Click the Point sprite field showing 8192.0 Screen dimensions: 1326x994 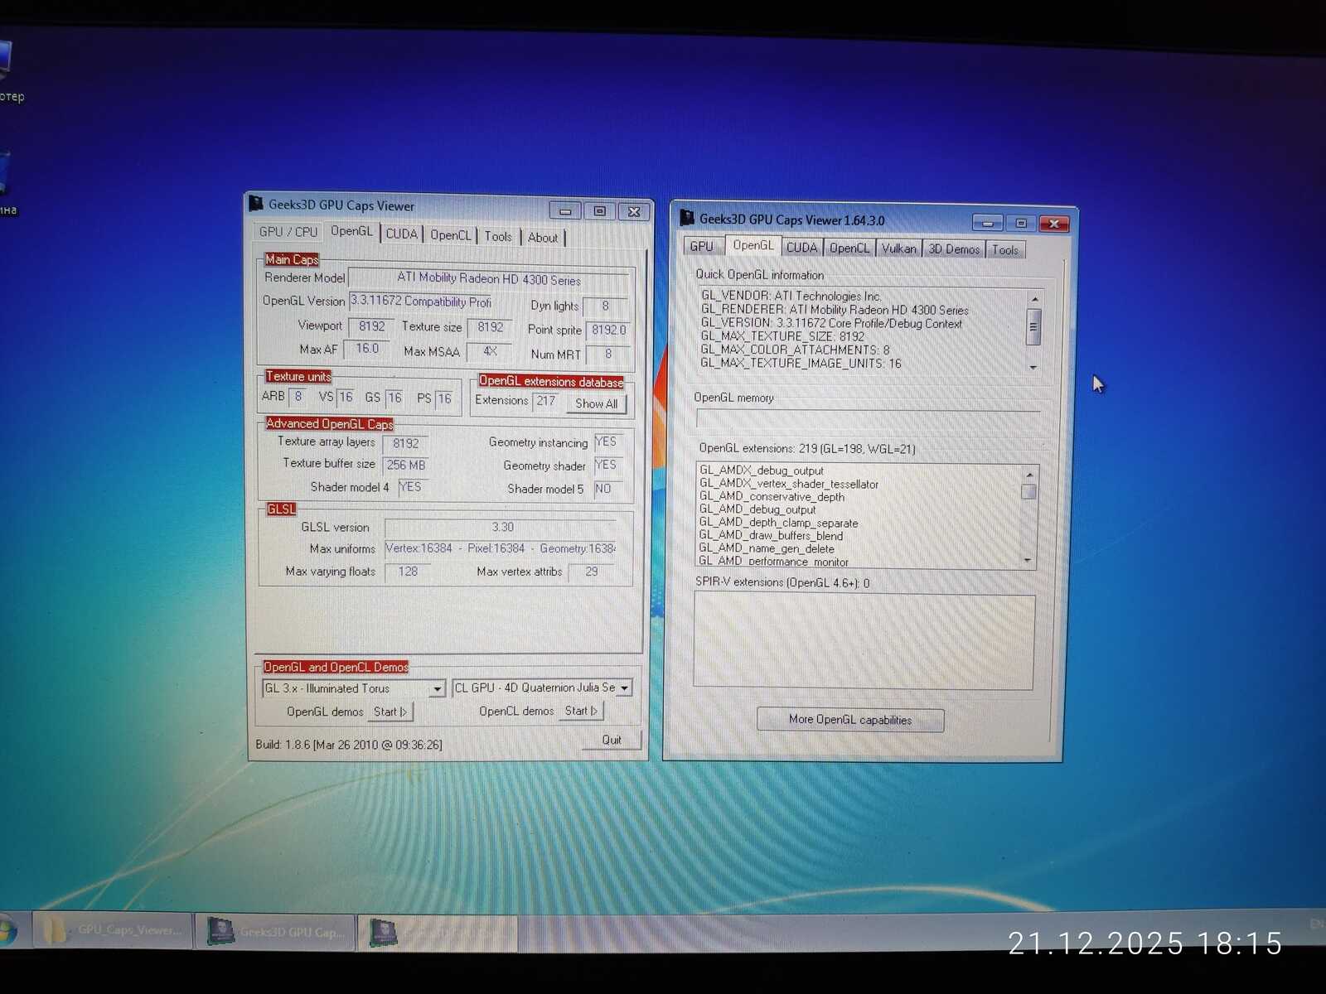point(608,330)
